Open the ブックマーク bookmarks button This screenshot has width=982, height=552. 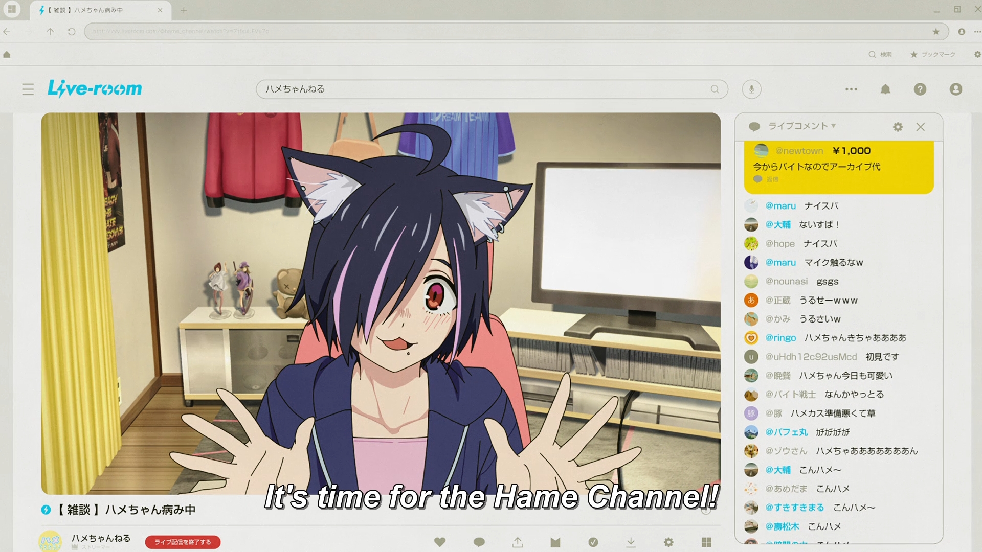tap(933, 54)
